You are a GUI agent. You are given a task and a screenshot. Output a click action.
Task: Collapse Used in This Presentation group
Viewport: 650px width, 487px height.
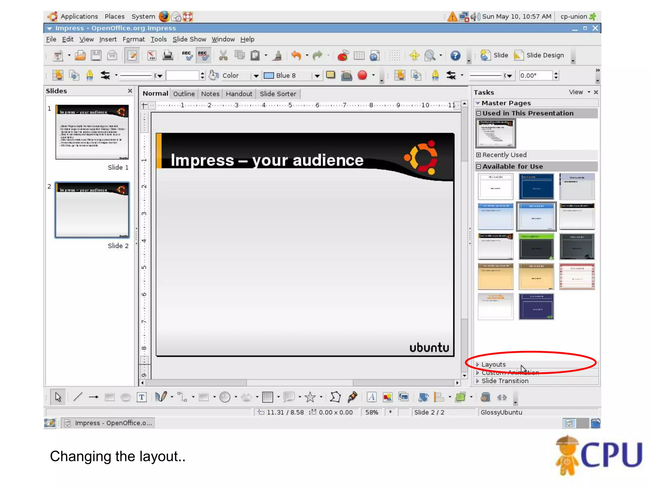point(479,113)
